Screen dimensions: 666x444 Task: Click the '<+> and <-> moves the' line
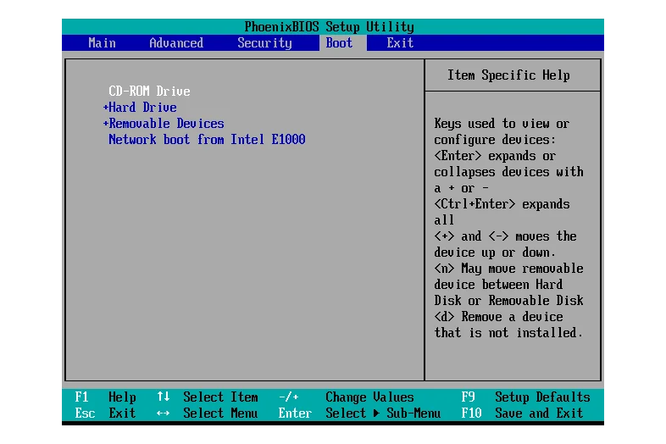click(506, 236)
